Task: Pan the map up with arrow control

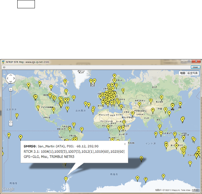Action: tap(11, 75)
